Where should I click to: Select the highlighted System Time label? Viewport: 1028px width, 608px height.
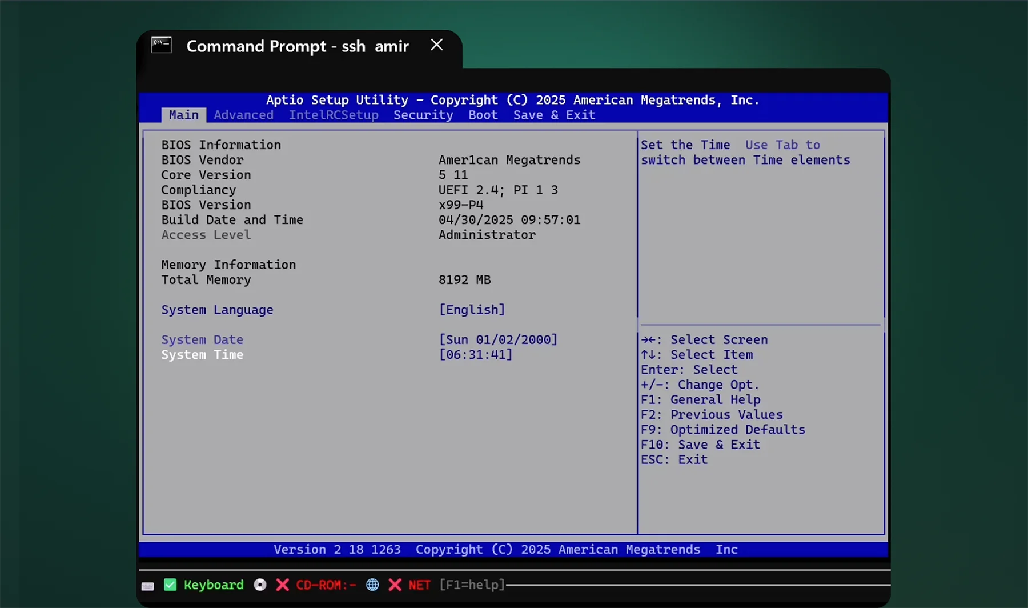point(202,354)
